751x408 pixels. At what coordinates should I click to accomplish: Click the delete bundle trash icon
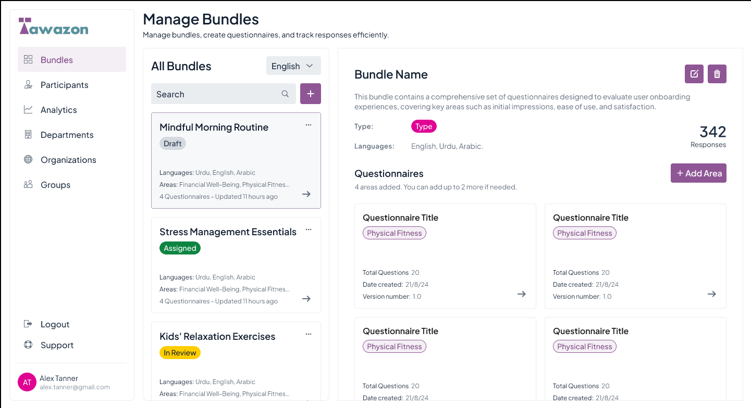[x=717, y=74]
